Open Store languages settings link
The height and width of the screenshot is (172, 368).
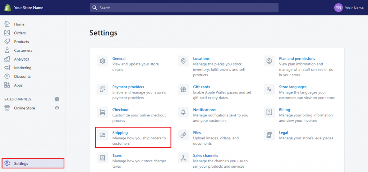[293, 87]
